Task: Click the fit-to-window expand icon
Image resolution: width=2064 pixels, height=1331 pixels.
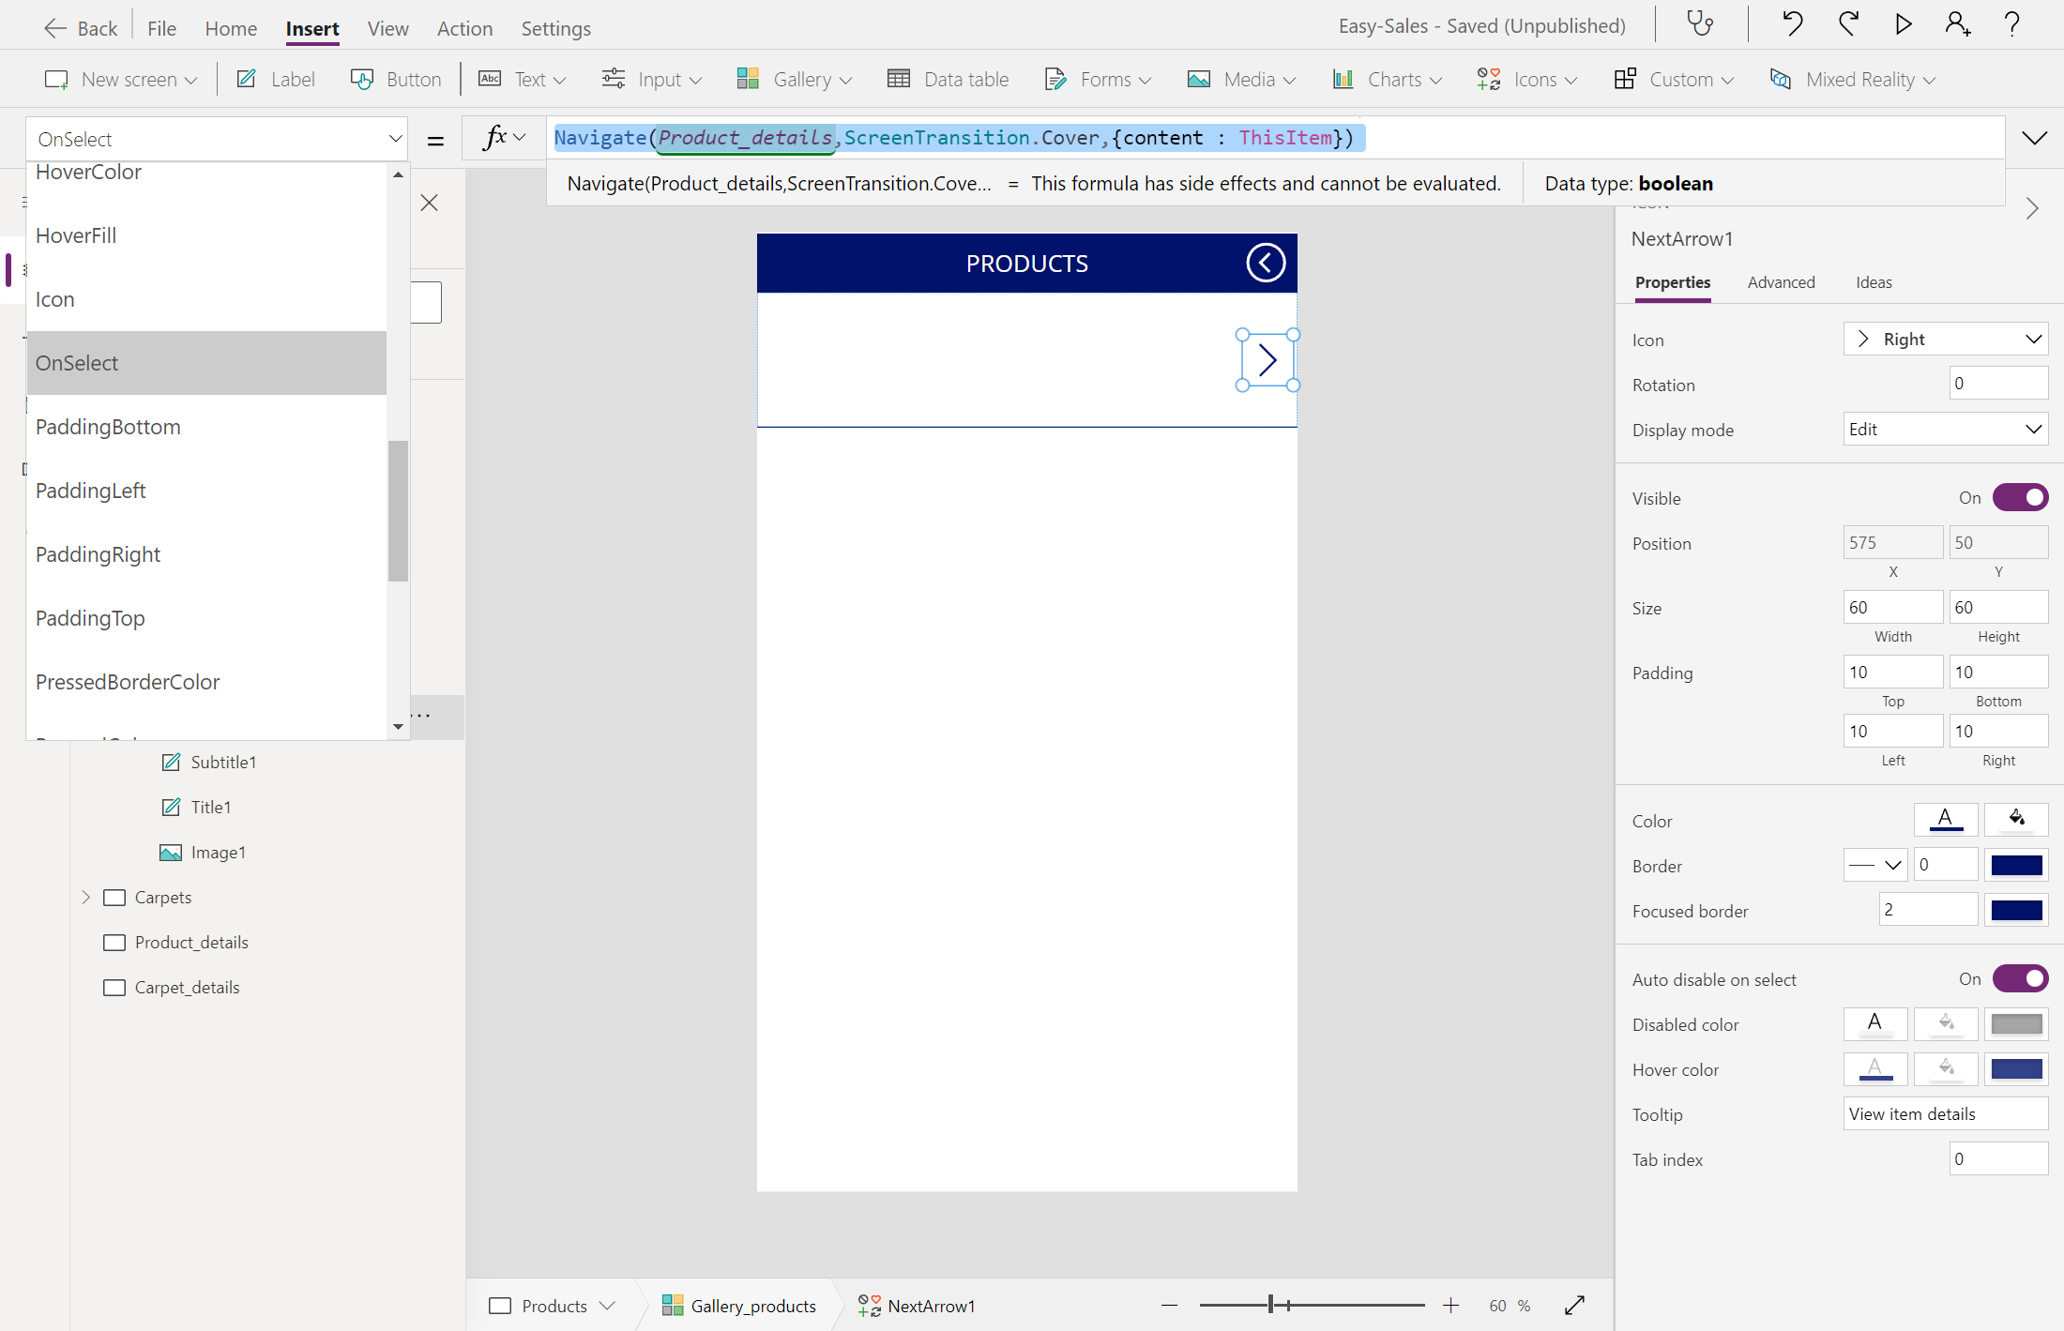Action: click(x=1574, y=1305)
